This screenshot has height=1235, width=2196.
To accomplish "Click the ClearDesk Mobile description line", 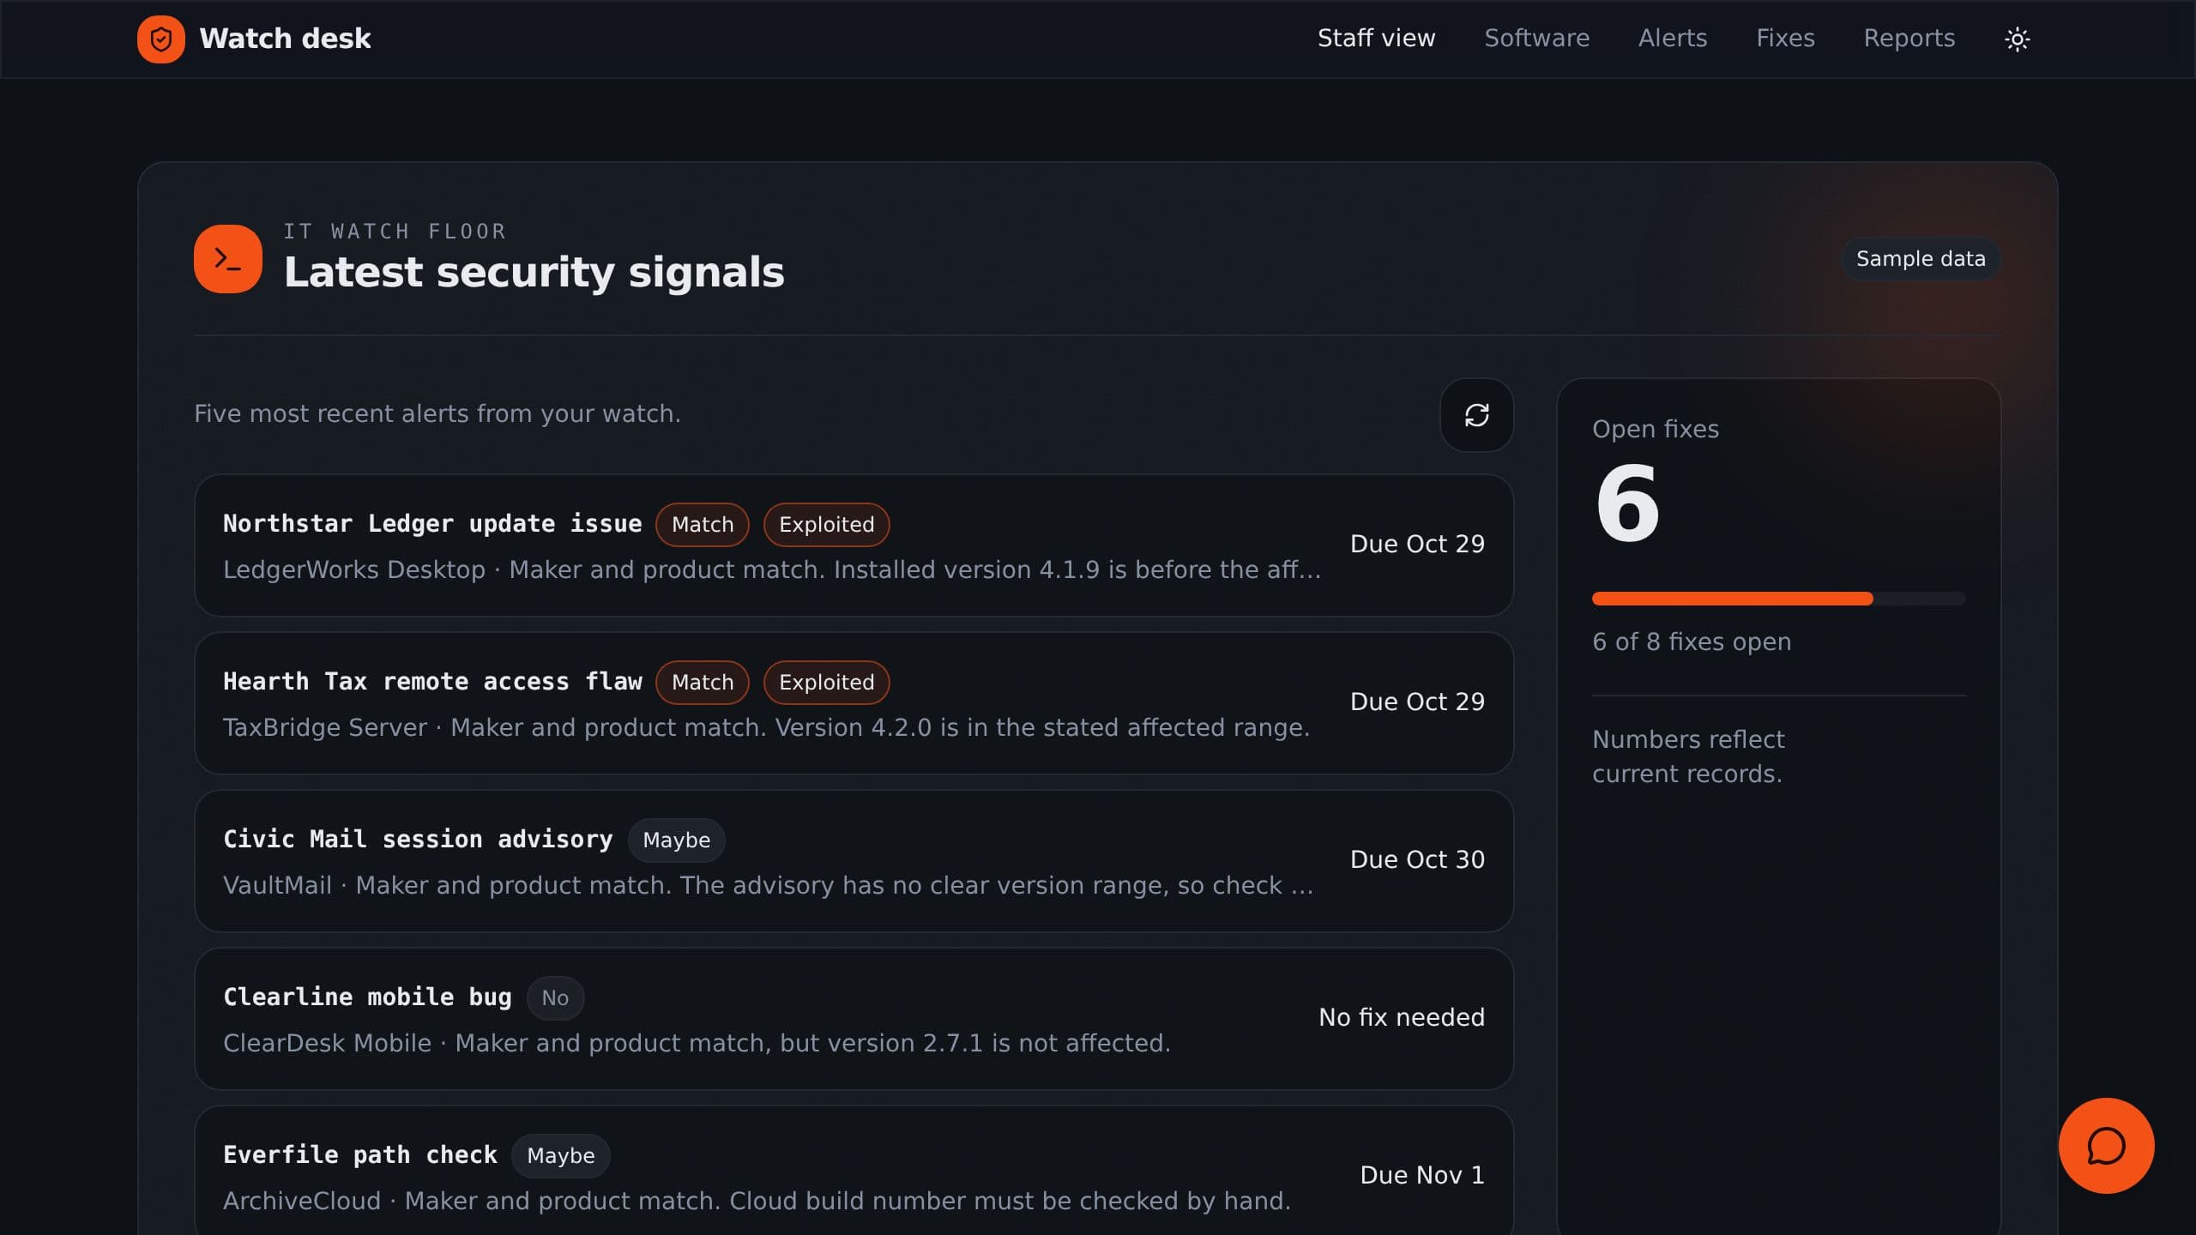I will tap(697, 1043).
